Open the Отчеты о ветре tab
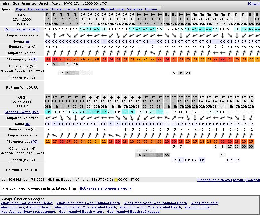This screenshot has height=215, width=260. point(63,9)
